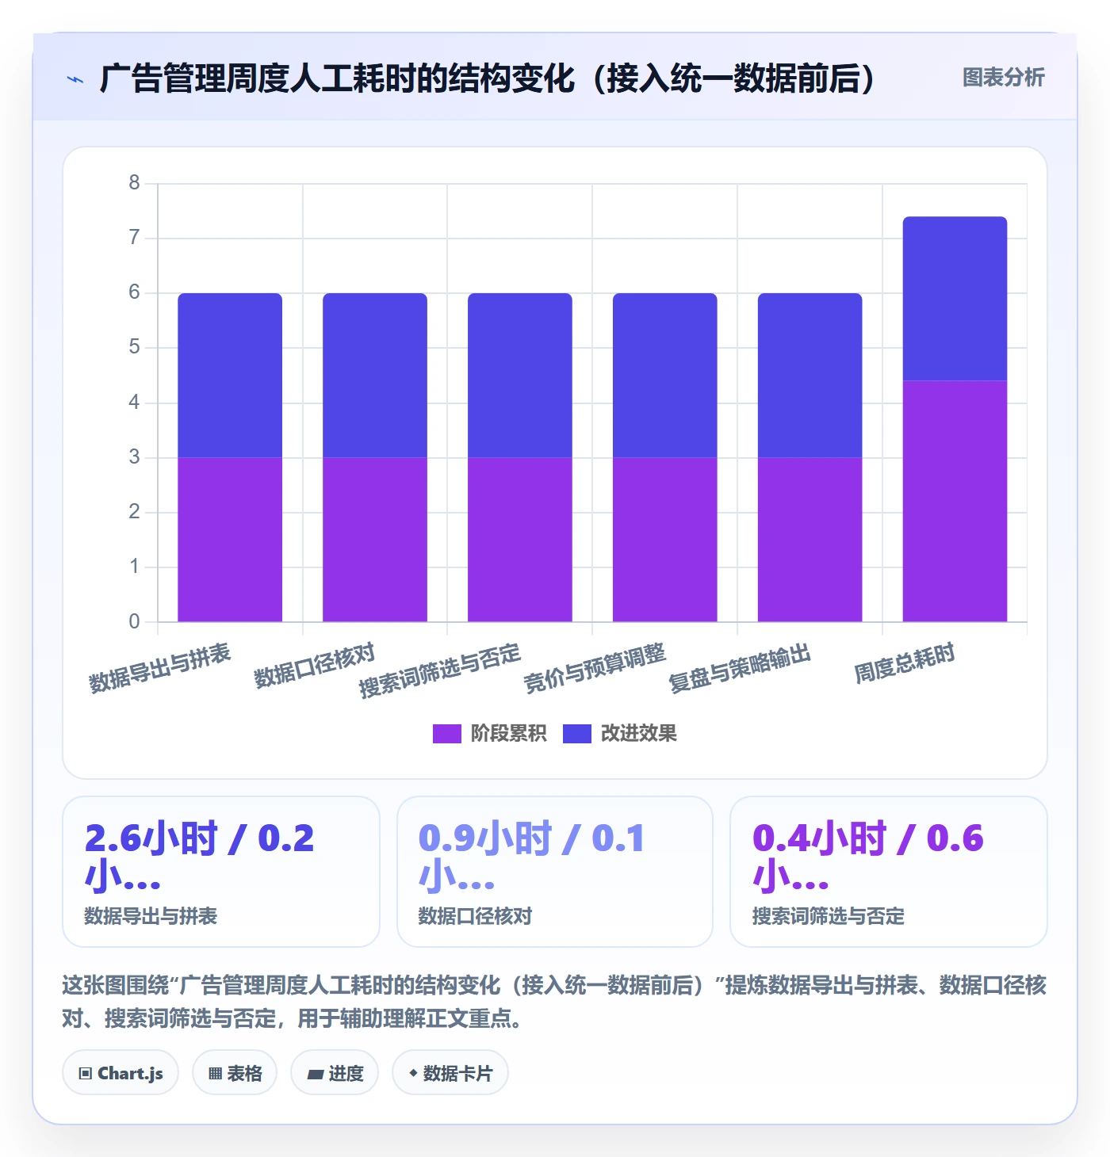This screenshot has height=1157, width=1110.
Task: Click the 0.9小时 / 0.1 card value
Action: pyautogui.click(x=531, y=857)
